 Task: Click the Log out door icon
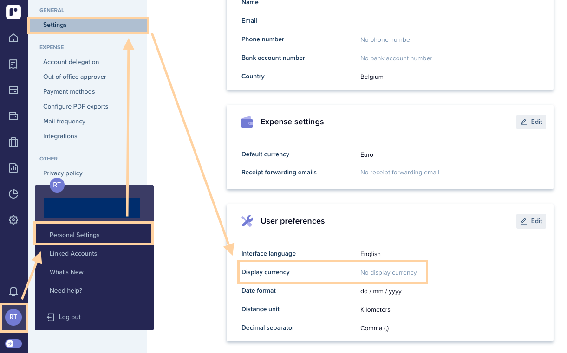click(x=51, y=317)
